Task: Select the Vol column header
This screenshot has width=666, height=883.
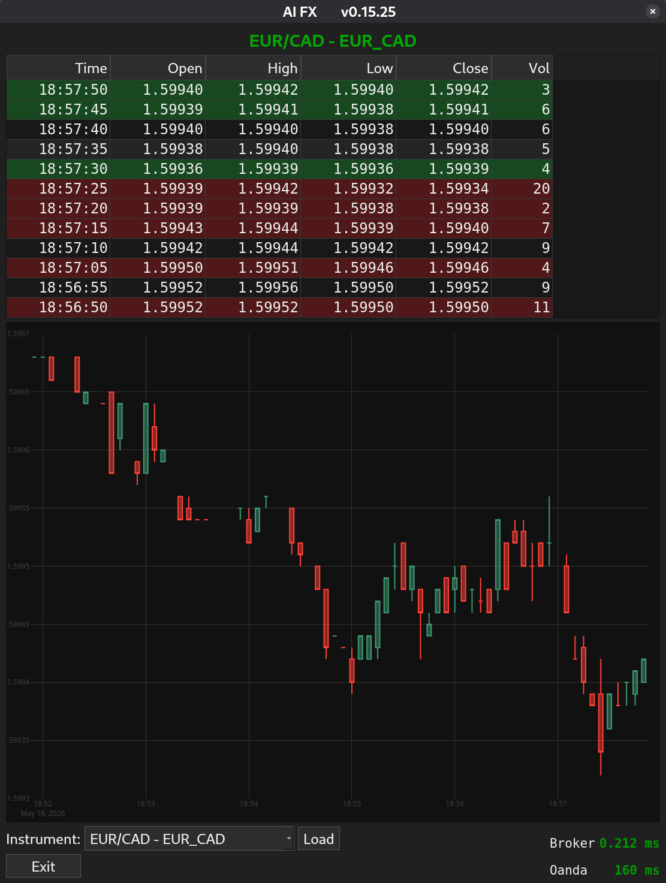Action: (522, 68)
